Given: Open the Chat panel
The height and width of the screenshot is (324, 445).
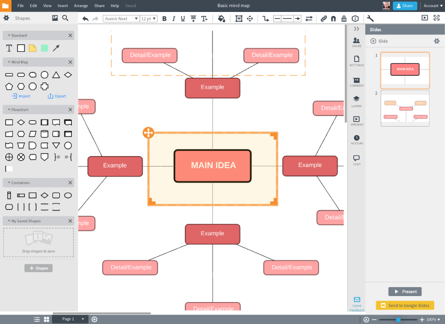Looking at the screenshot, I should 356,159.
